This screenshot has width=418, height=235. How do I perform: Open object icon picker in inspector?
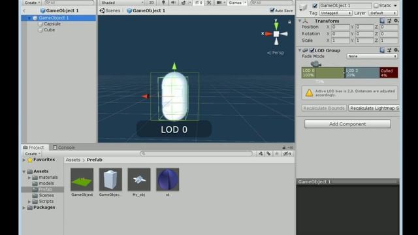point(303,8)
